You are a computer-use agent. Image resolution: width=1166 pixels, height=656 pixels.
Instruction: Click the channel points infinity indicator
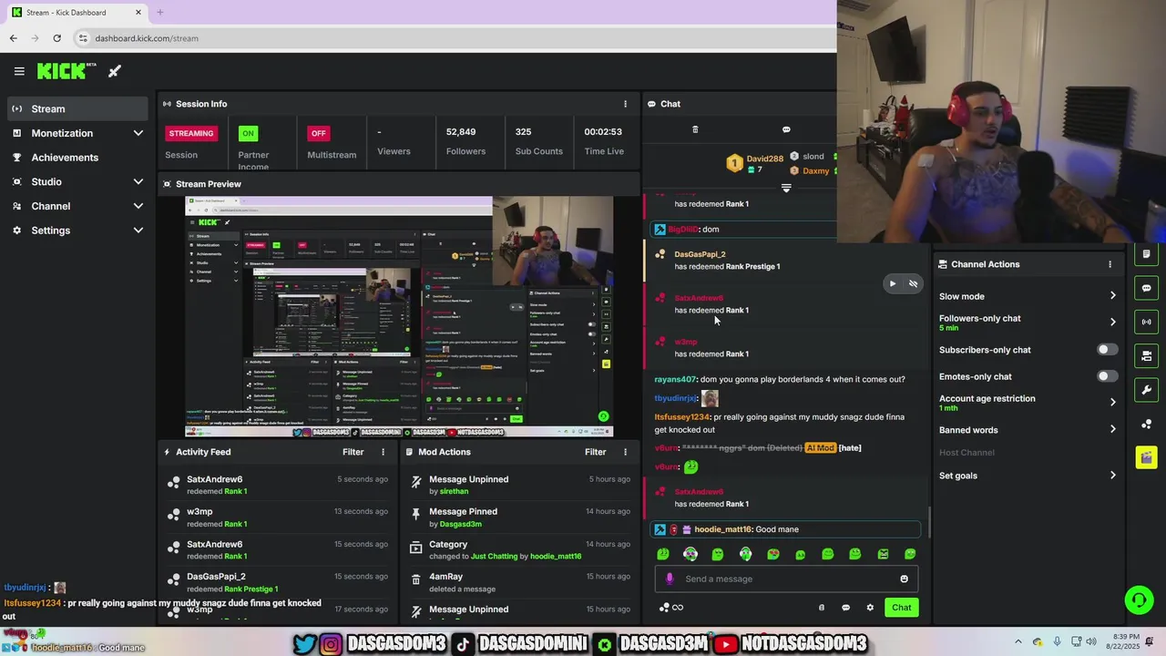tap(670, 608)
